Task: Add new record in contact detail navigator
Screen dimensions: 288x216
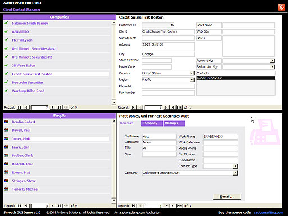Action: click(179, 206)
